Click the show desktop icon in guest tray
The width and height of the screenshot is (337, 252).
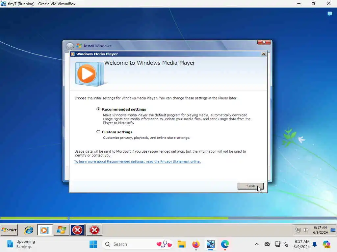[x=333, y=230]
